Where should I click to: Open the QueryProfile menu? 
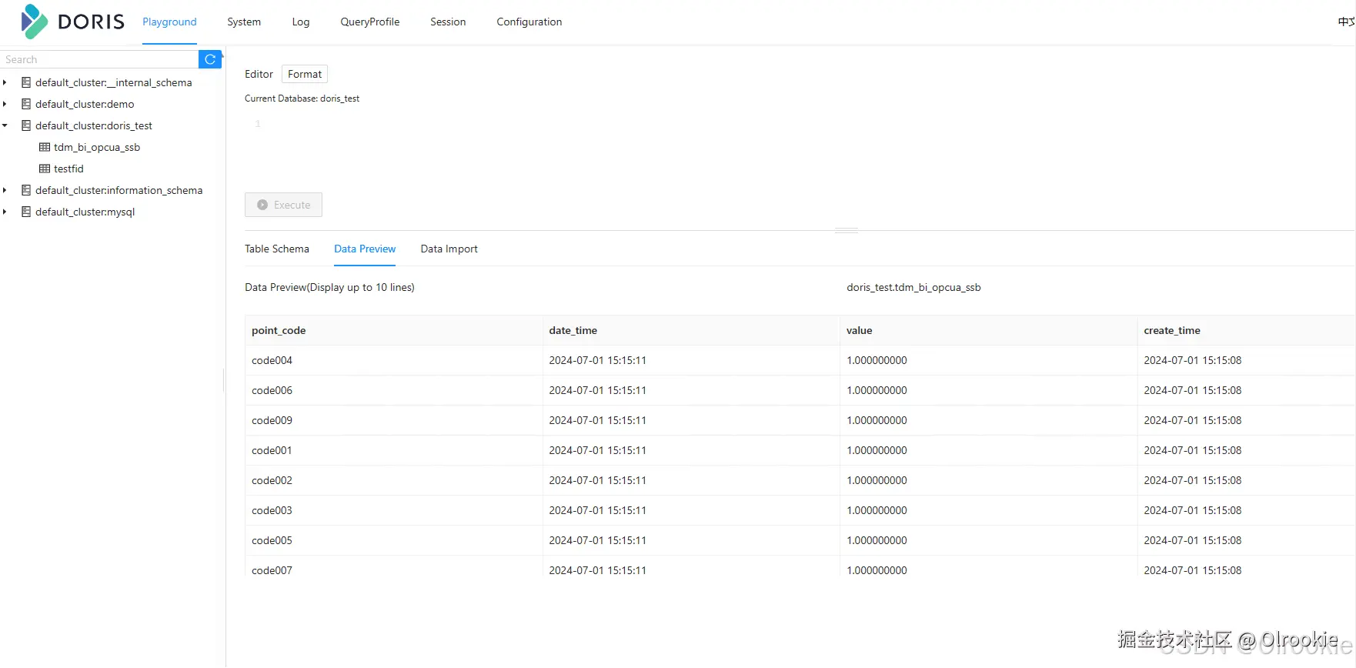tap(370, 22)
